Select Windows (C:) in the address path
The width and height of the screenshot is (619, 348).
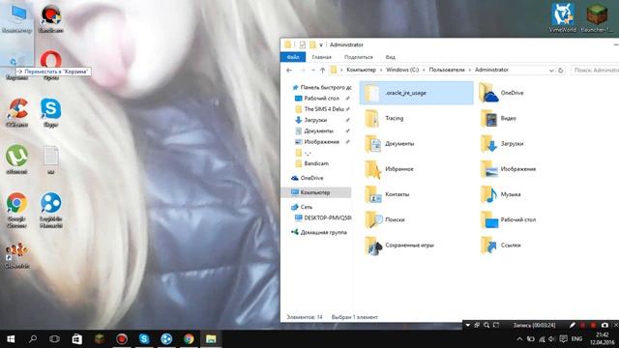[x=402, y=70]
